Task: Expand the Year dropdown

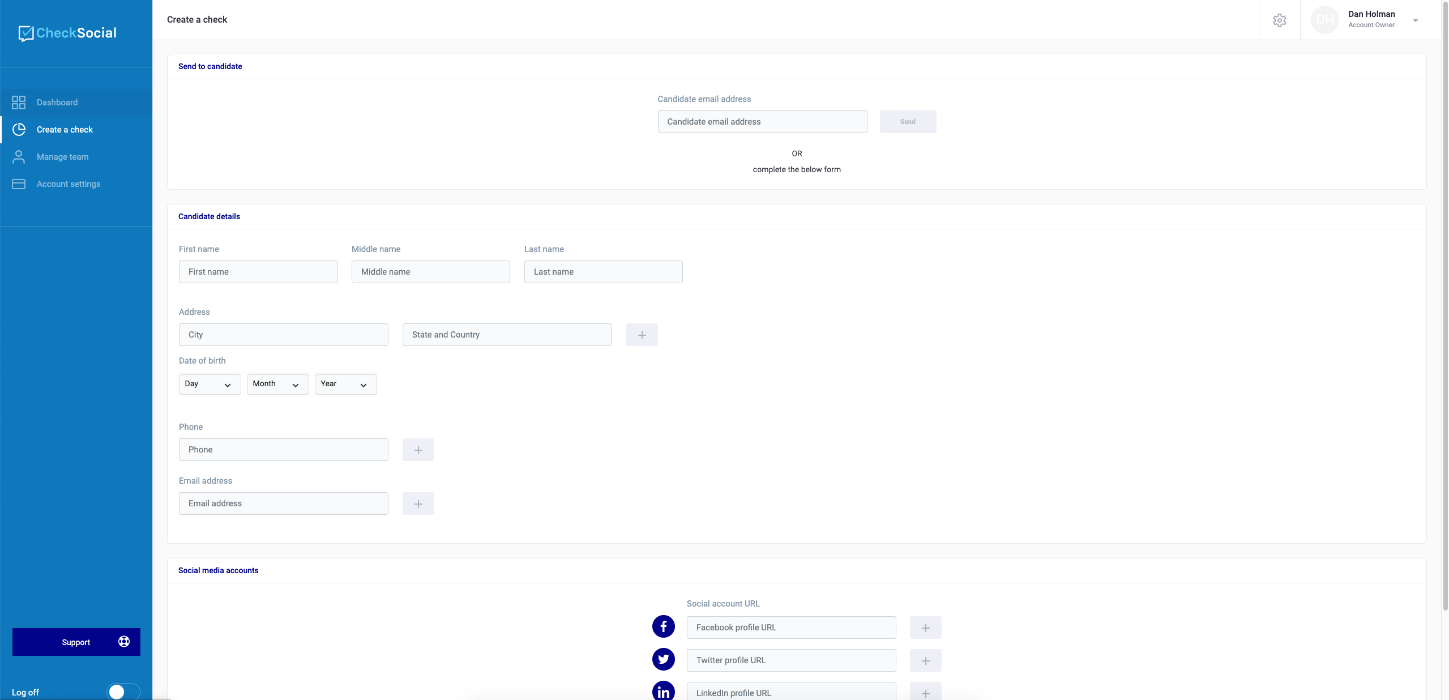Action: click(x=345, y=384)
